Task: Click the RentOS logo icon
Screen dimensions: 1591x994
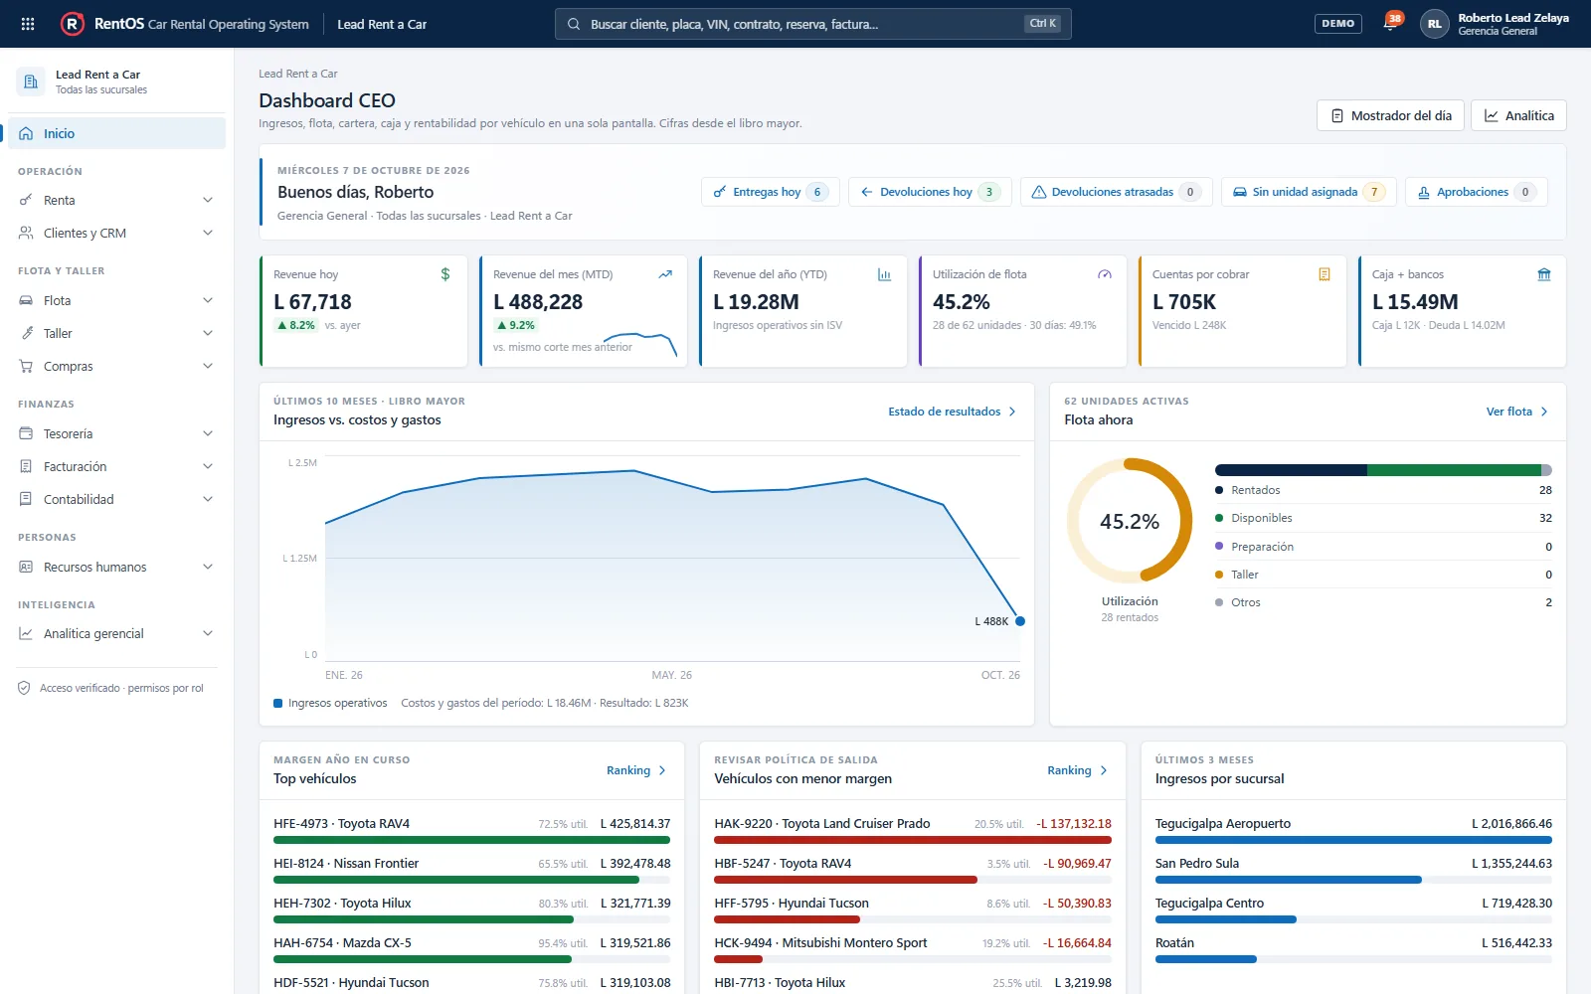Action: 73,24
